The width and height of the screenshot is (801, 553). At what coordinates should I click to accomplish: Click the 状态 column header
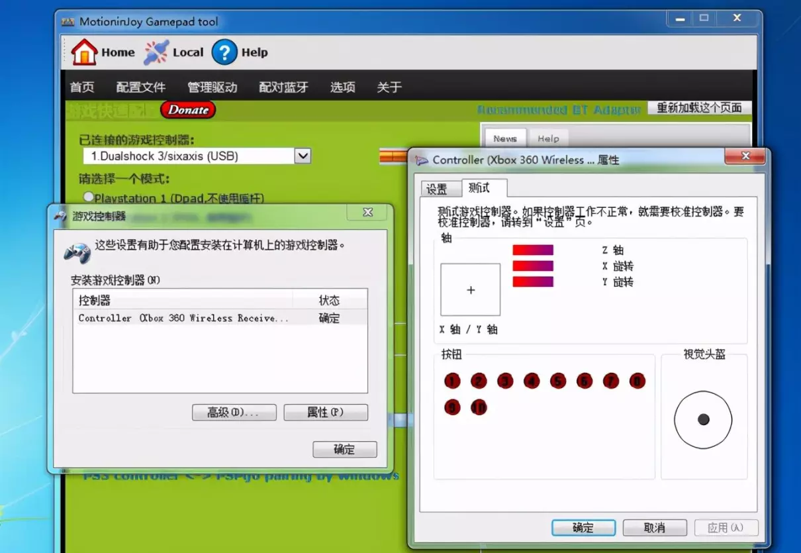330,300
